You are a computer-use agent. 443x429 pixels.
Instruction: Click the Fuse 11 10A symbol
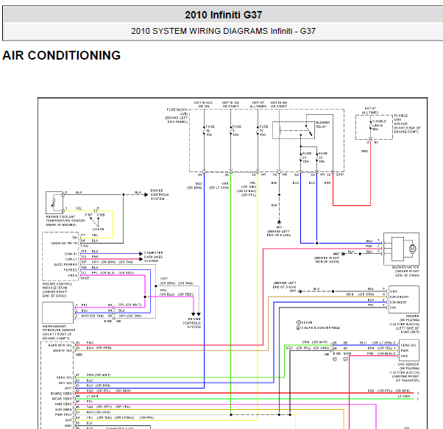coord(258,130)
